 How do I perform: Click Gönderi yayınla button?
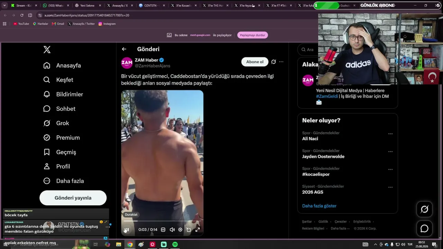[x=73, y=198]
